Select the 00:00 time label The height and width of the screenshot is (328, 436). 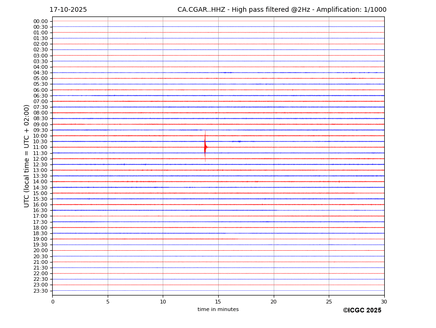point(40,21)
